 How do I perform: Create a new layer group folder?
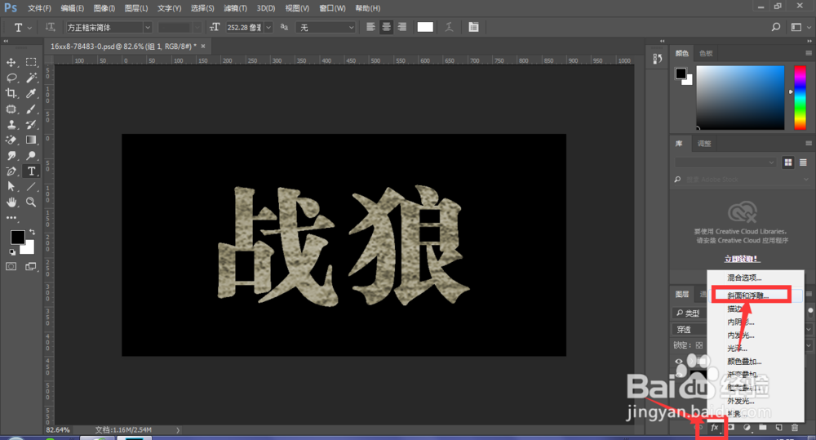tap(762, 428)
